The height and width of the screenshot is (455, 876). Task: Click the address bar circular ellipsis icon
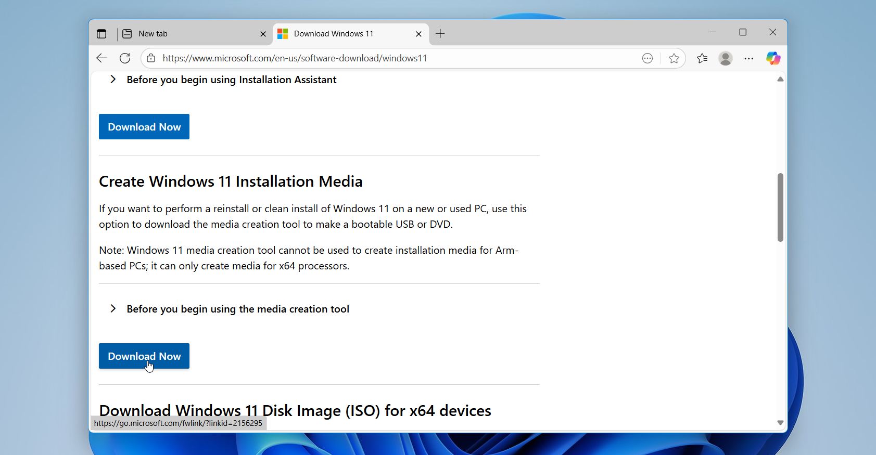(x=648, y=58)
